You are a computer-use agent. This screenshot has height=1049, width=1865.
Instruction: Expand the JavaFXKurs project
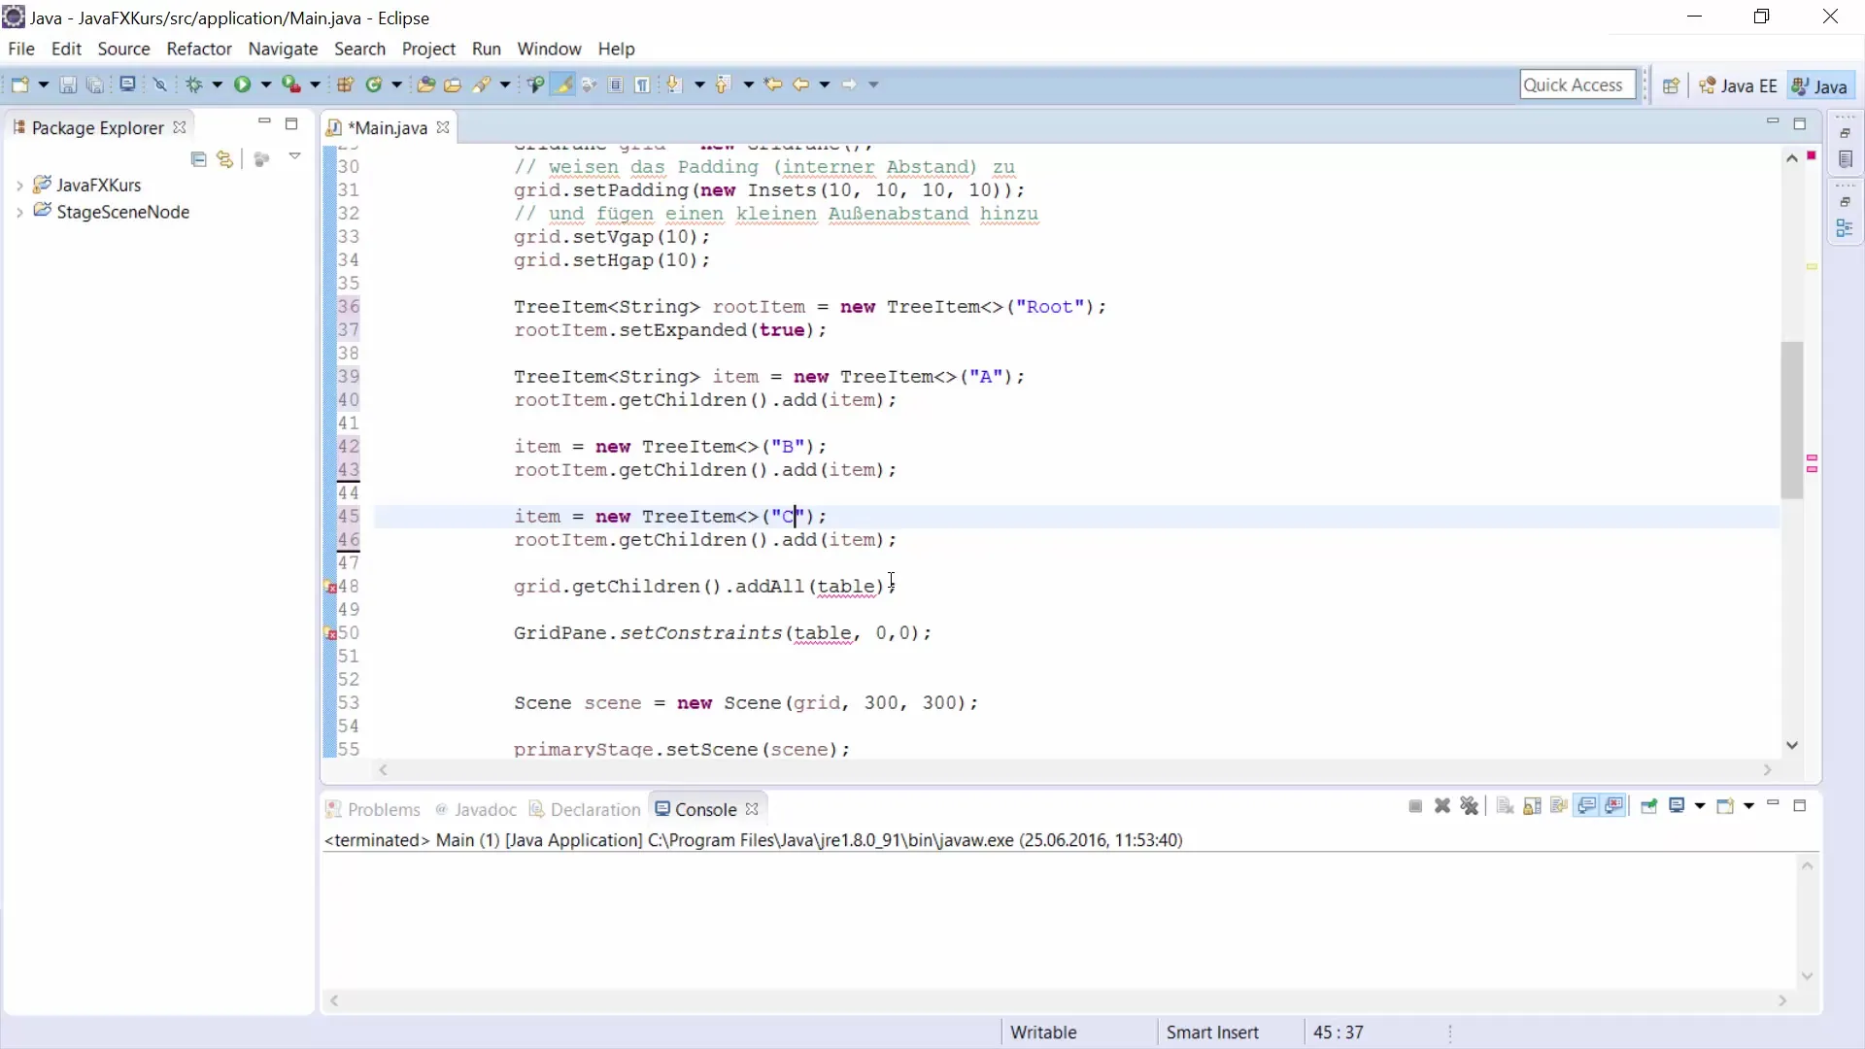19,185
